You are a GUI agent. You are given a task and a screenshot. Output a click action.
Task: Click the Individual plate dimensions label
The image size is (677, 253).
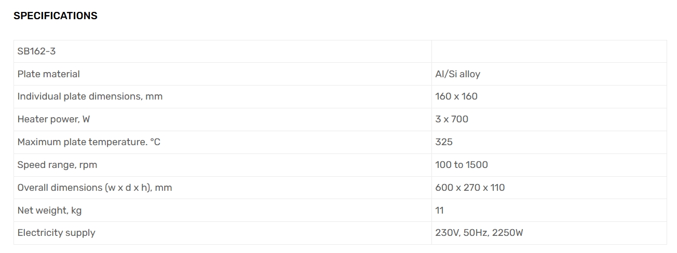90,96
